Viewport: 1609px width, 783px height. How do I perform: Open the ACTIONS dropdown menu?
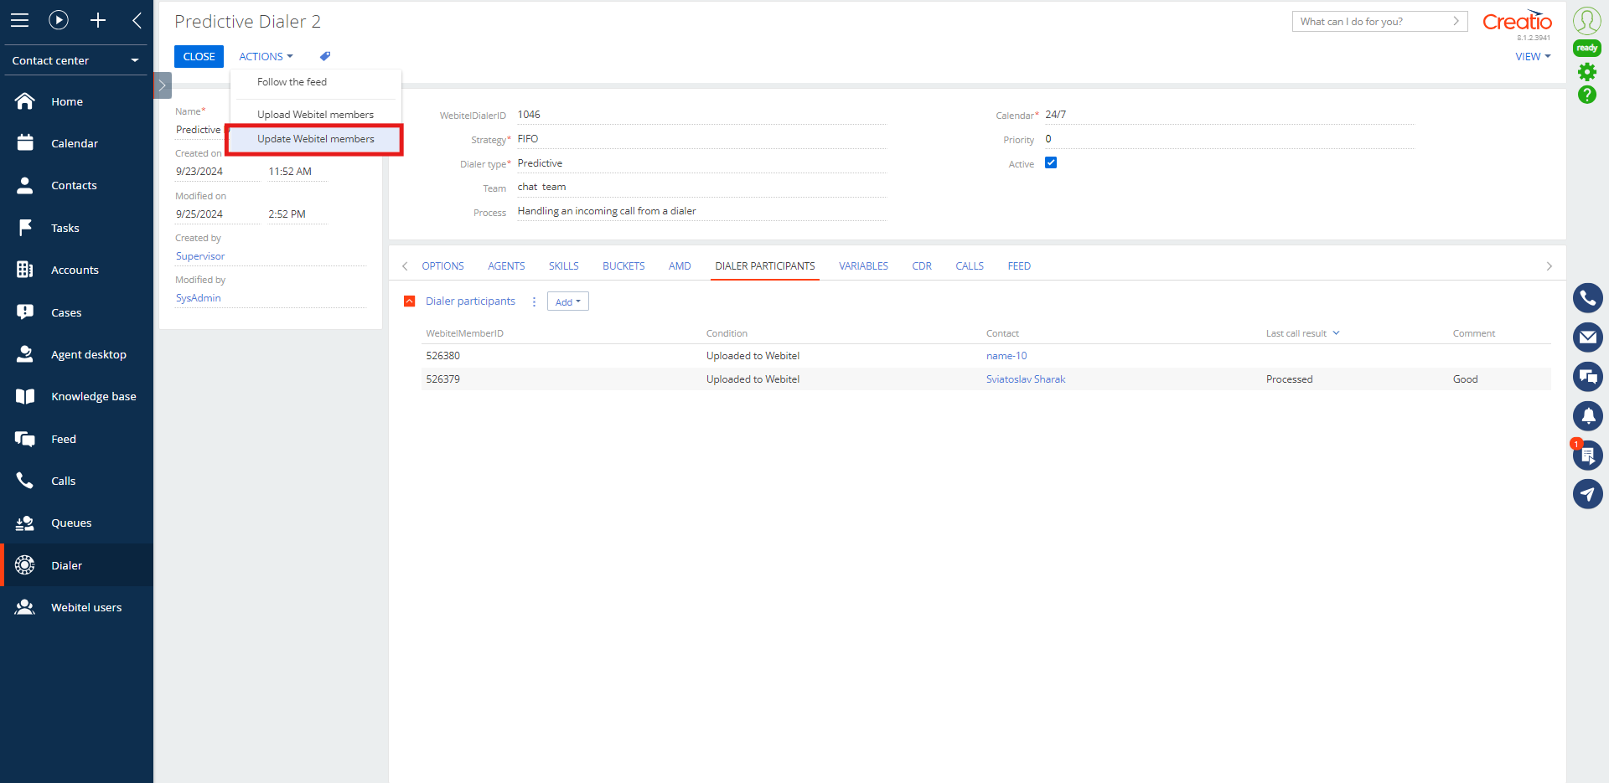tap(266, 56)
